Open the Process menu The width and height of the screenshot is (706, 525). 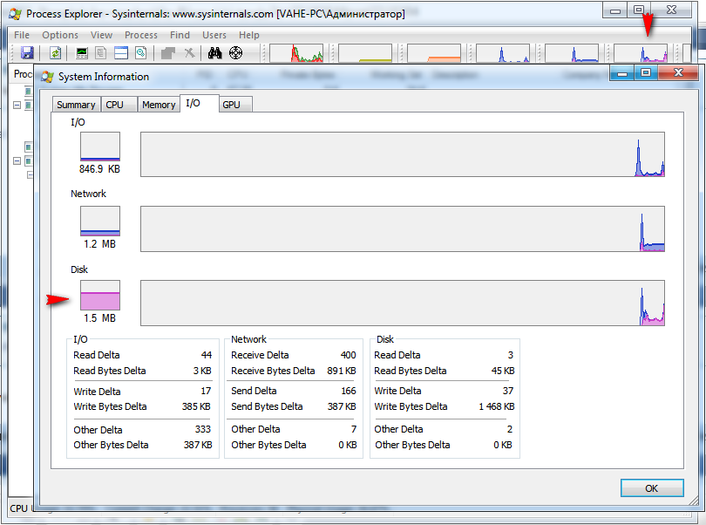(141, 35)
